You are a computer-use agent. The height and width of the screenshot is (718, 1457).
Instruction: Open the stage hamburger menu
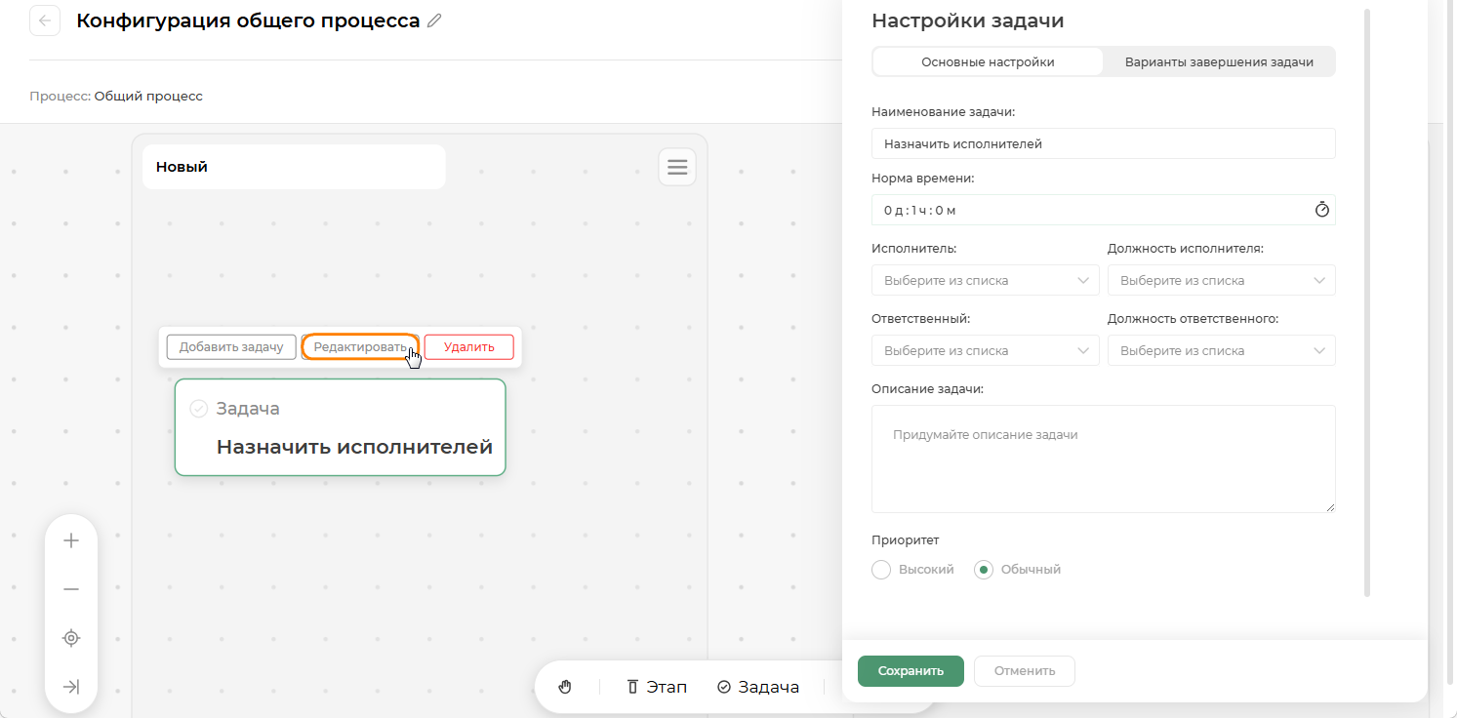pos(677,167)
